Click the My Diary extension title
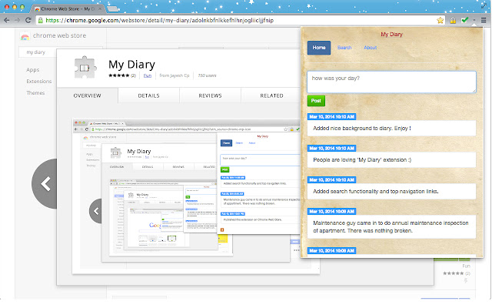This screenshot has width=492, height=308. pos(131,65)
